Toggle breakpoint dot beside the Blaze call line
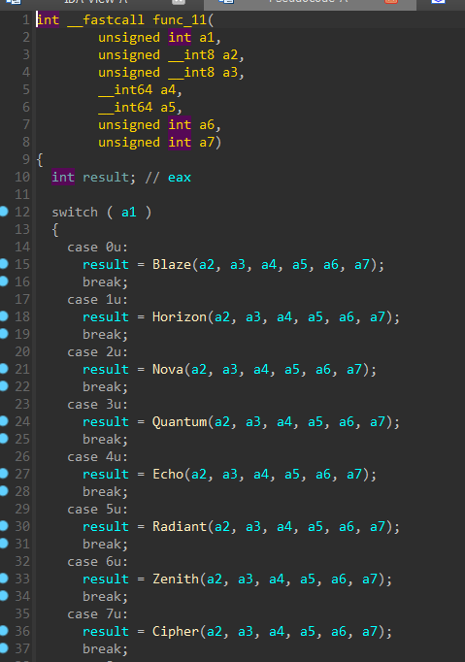Image resolution: width=465 pixels, height=662 pixels. point(4,264)
